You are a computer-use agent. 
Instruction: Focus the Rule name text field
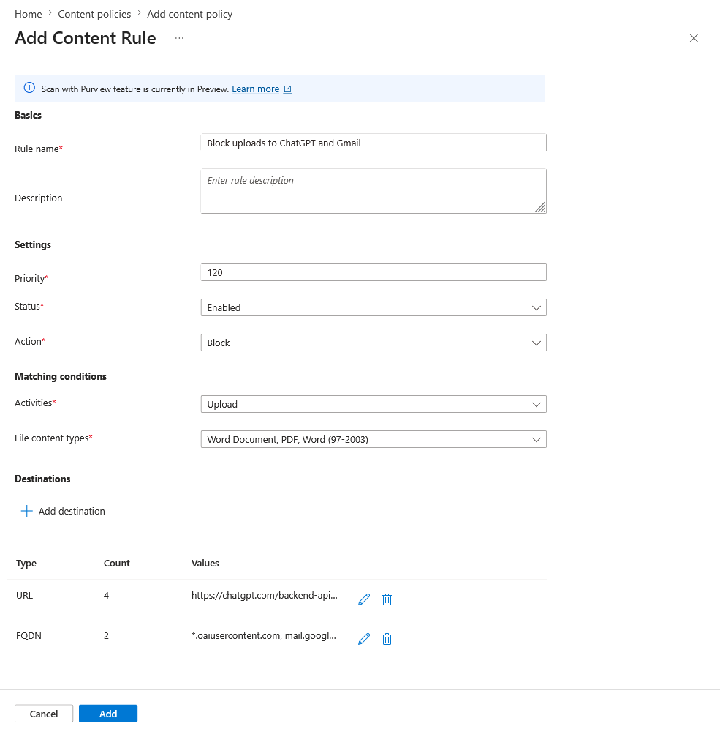[373, 143]
